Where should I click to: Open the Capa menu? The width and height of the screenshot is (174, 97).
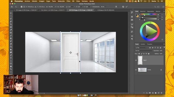pyautogui.click(x=48, y=1)
